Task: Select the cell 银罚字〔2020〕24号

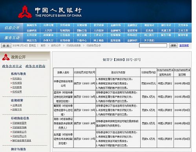Action: tap(84, 97)
